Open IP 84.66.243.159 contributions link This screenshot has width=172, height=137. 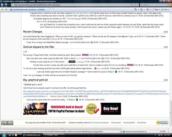[x=129, y=27]
